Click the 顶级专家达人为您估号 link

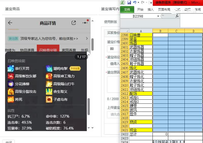click(49, 39)
